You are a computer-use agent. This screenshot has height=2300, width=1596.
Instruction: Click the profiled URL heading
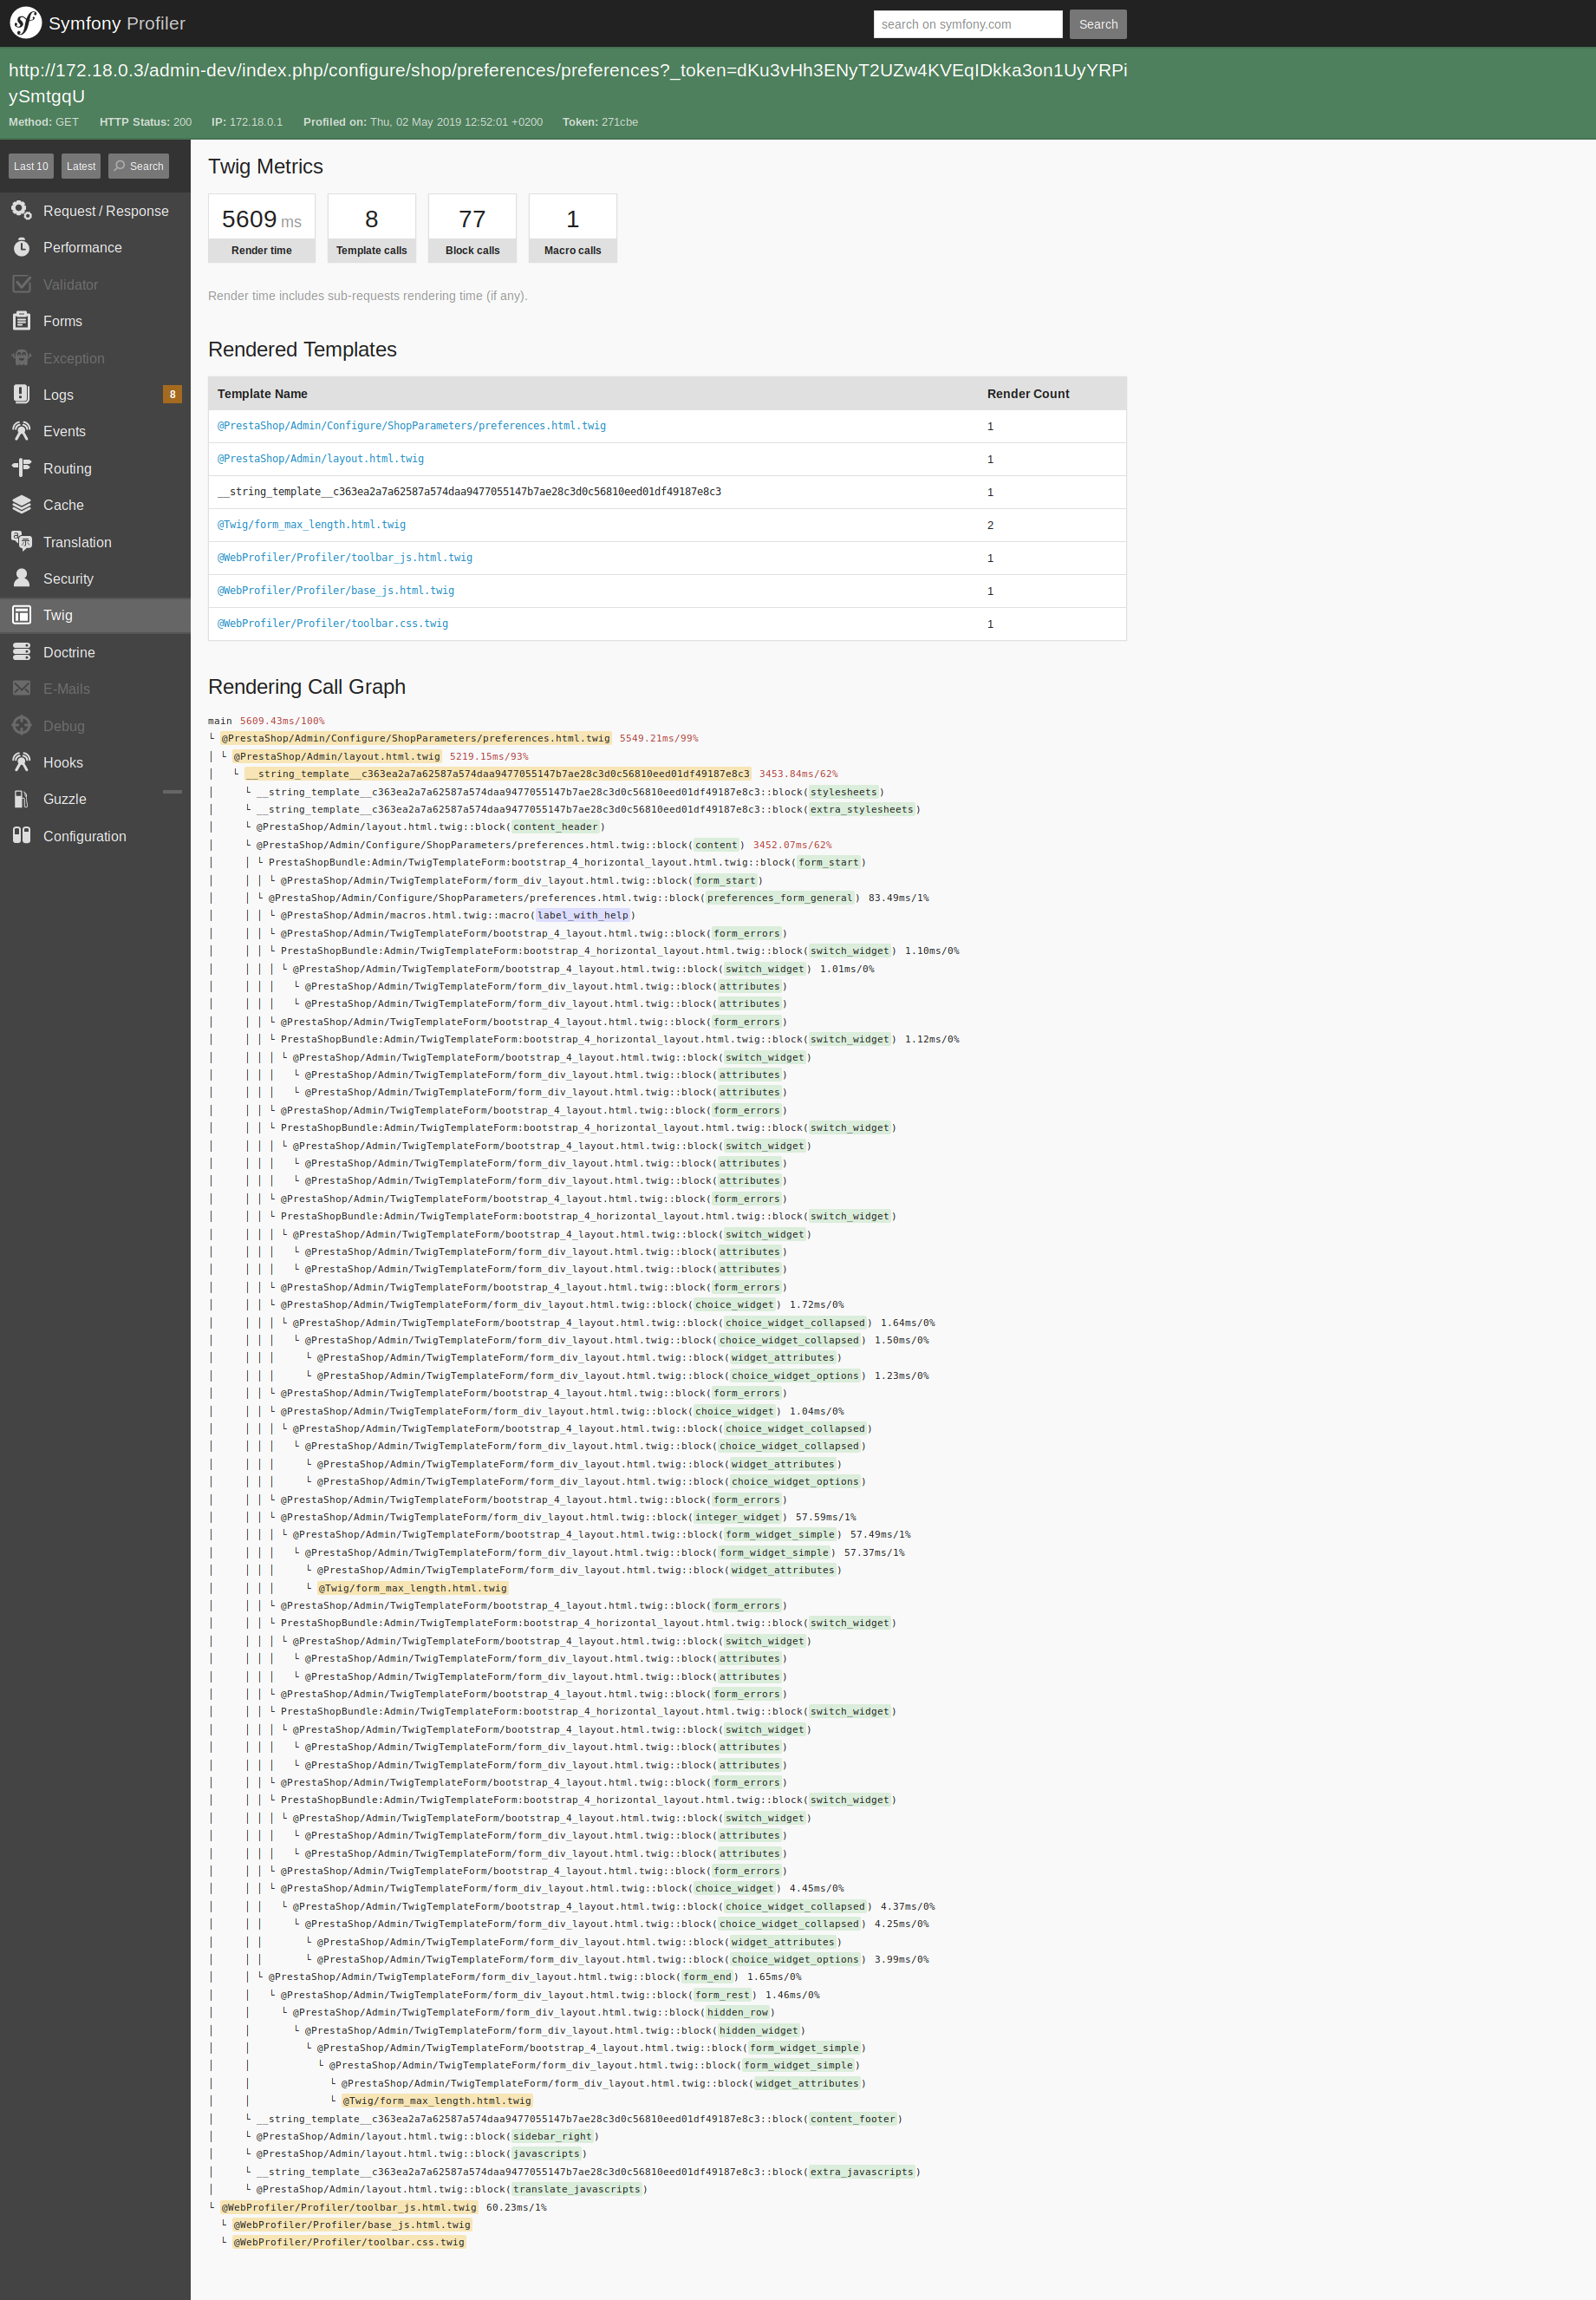coord(567,83)
